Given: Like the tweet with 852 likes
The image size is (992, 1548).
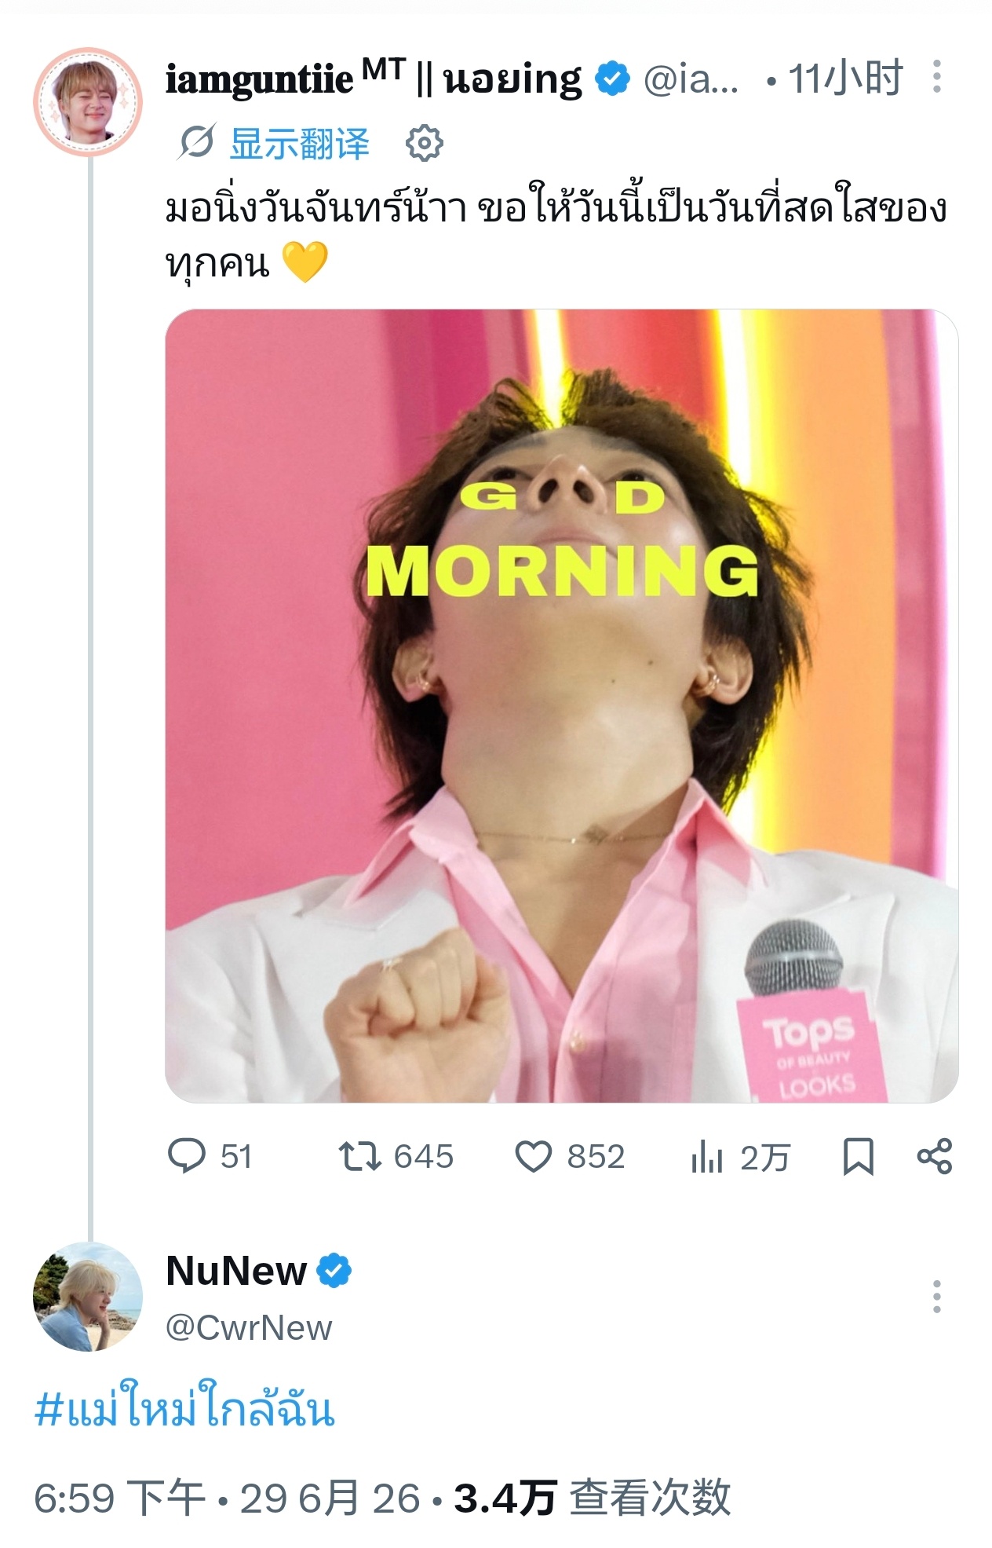Looking at the screenshot, I should 570,1156.
